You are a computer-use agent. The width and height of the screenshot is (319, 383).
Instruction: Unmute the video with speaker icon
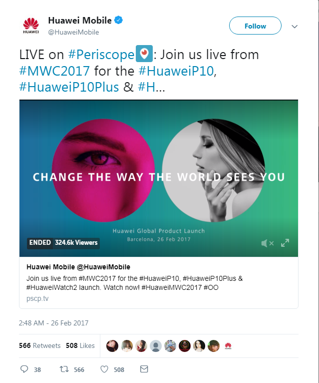pos(268,243)
